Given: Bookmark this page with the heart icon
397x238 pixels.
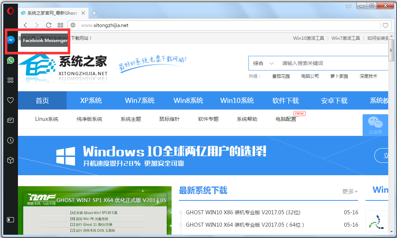Looking at the screenshot, I should [x=385, y=25].
